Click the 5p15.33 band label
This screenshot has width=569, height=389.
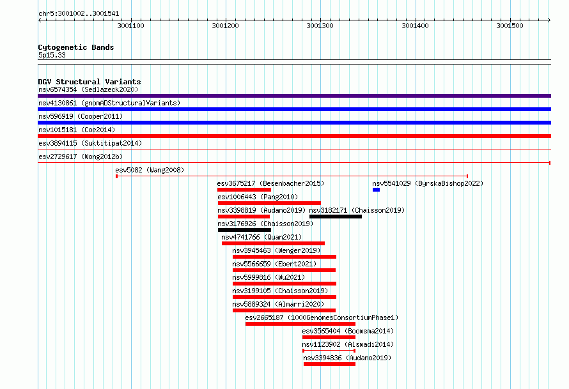pos(52,55)
